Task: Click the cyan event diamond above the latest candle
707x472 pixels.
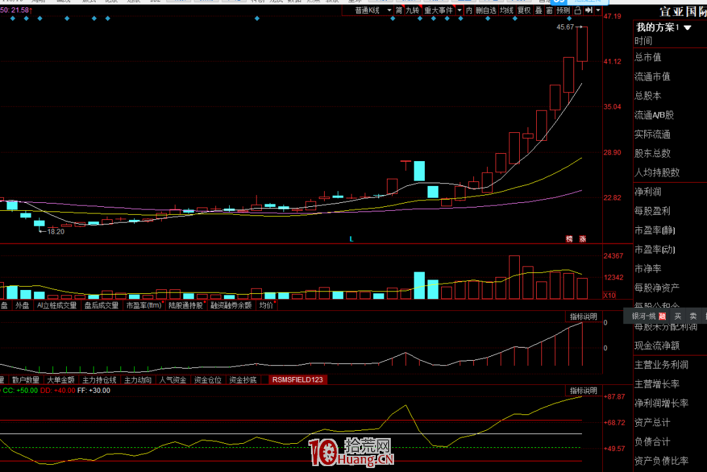Action: coord(569,19)
